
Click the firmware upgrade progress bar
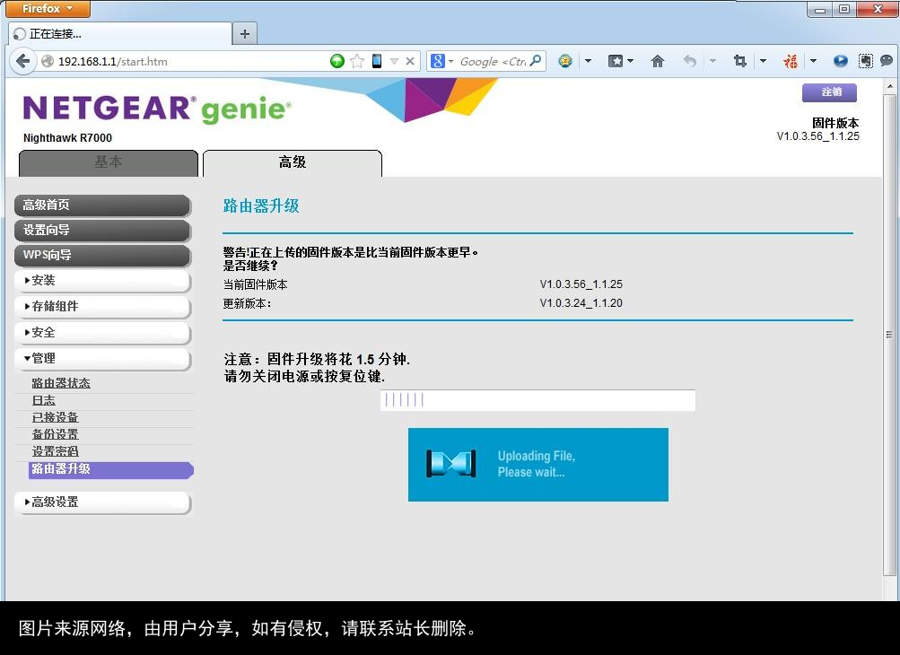pos(537,399)
